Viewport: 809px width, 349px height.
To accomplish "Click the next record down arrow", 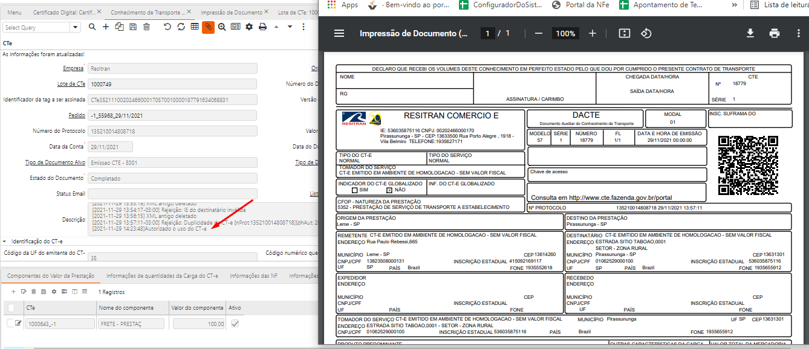I will 290,27.
